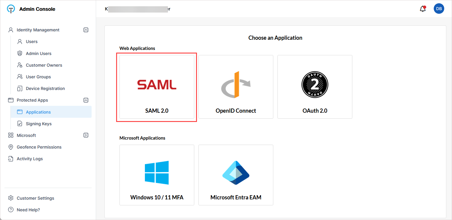Select the Windows 10 / 11 MFA tile
The height and width of the screenshot is (220, 452).
pyautogui.click(x=157, y=175)
